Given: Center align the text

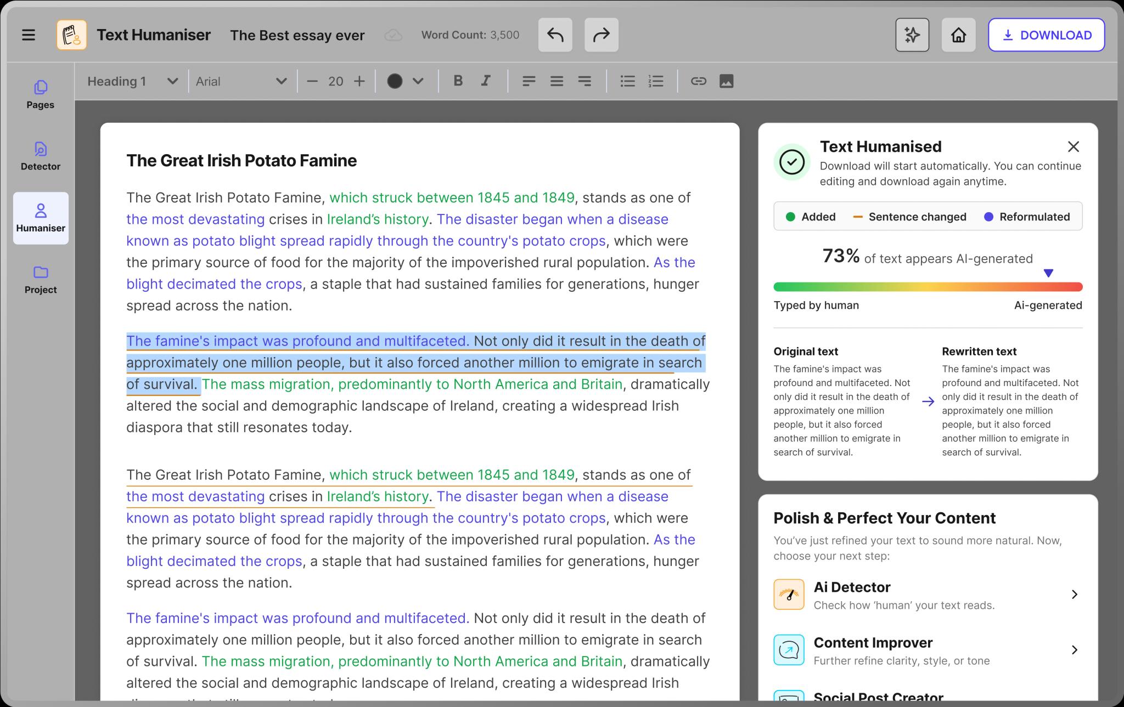Looking at the screenshot, I should (557, 81).
